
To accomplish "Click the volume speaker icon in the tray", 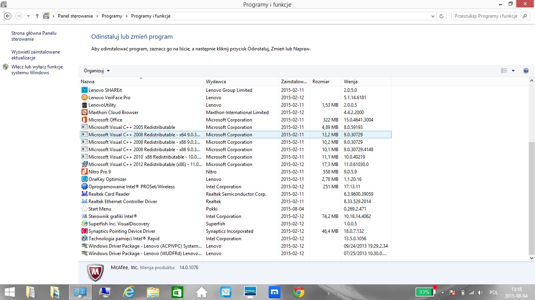I will [481, 293].
